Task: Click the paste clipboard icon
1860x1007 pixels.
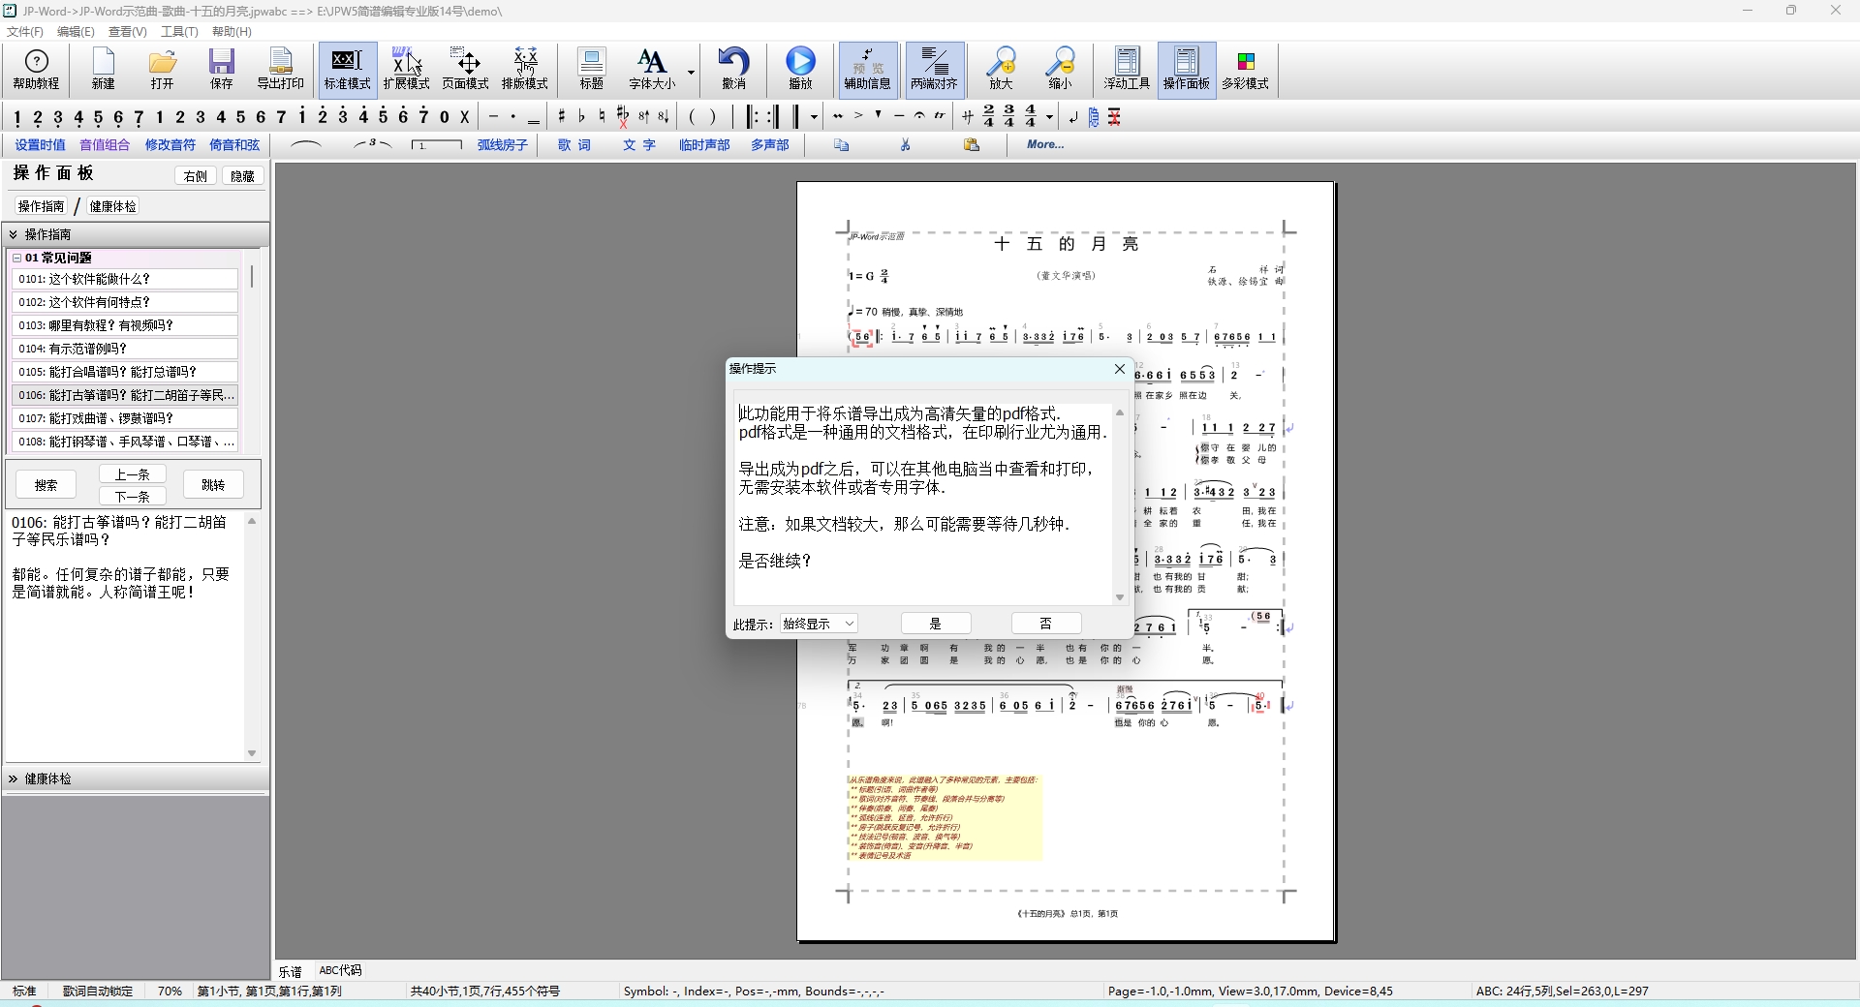Action: pyautogui.click(x=972, y=145)
